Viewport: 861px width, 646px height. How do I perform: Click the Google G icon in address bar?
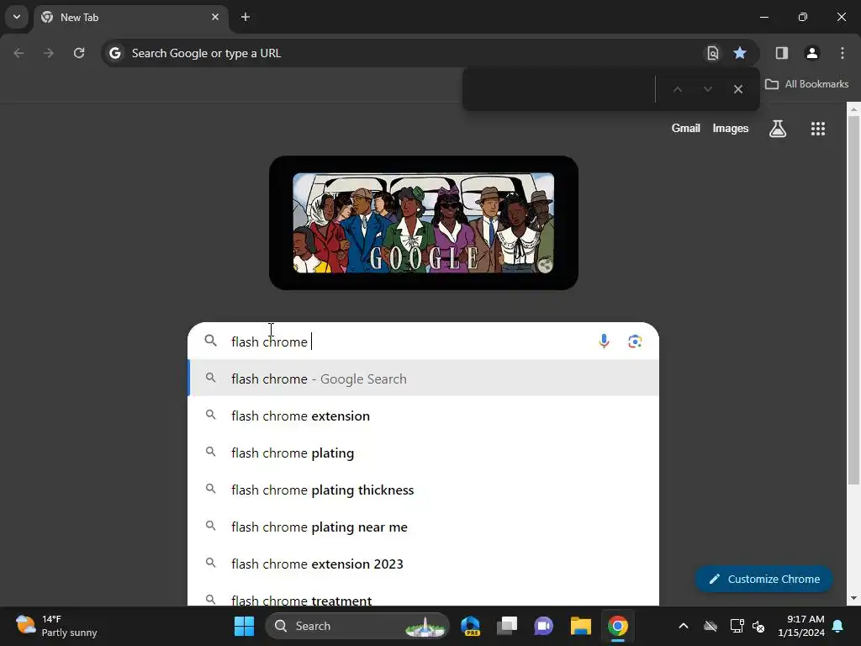point(114,53)
